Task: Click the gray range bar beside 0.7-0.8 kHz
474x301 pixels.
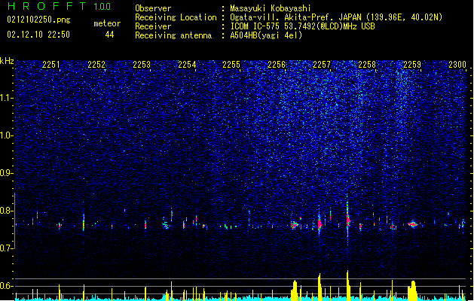Action: (14, 220)
